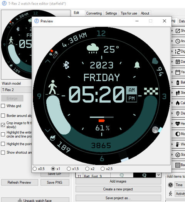Expand the Battery section arrow

point(172,82)
